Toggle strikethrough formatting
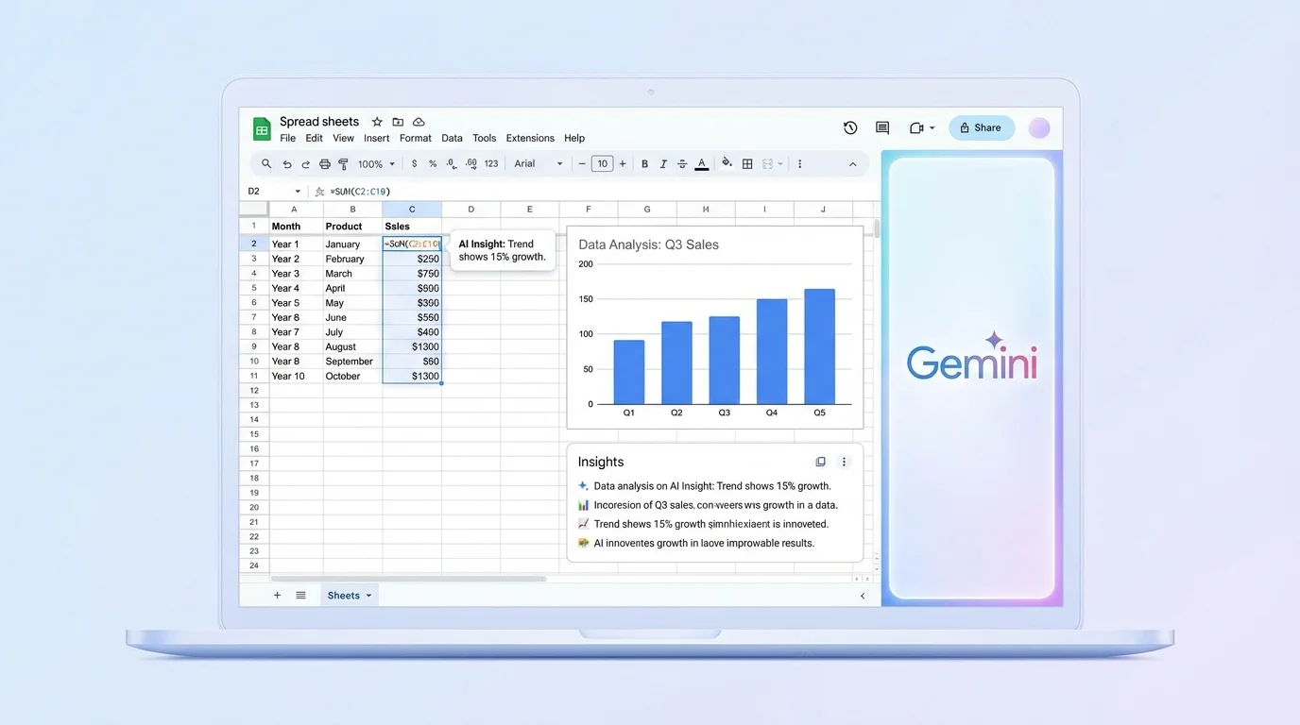This screenshot has height=725, width=1300. click(681, 164)
